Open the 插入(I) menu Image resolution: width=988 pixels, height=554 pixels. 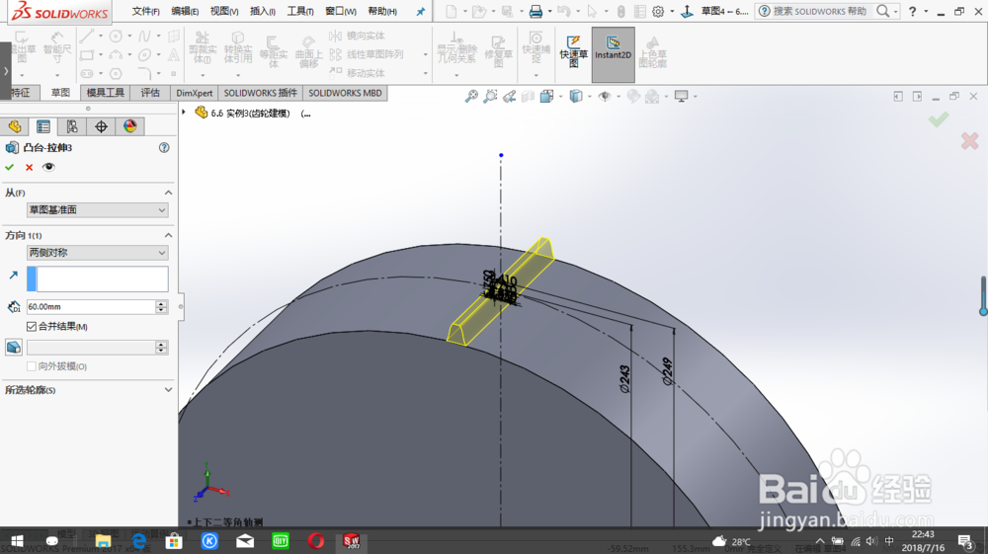tap(262, 11)
